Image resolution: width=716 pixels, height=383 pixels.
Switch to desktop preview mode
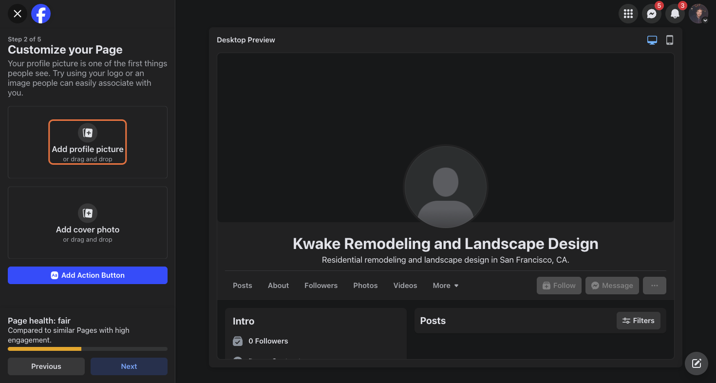(652, 40)
